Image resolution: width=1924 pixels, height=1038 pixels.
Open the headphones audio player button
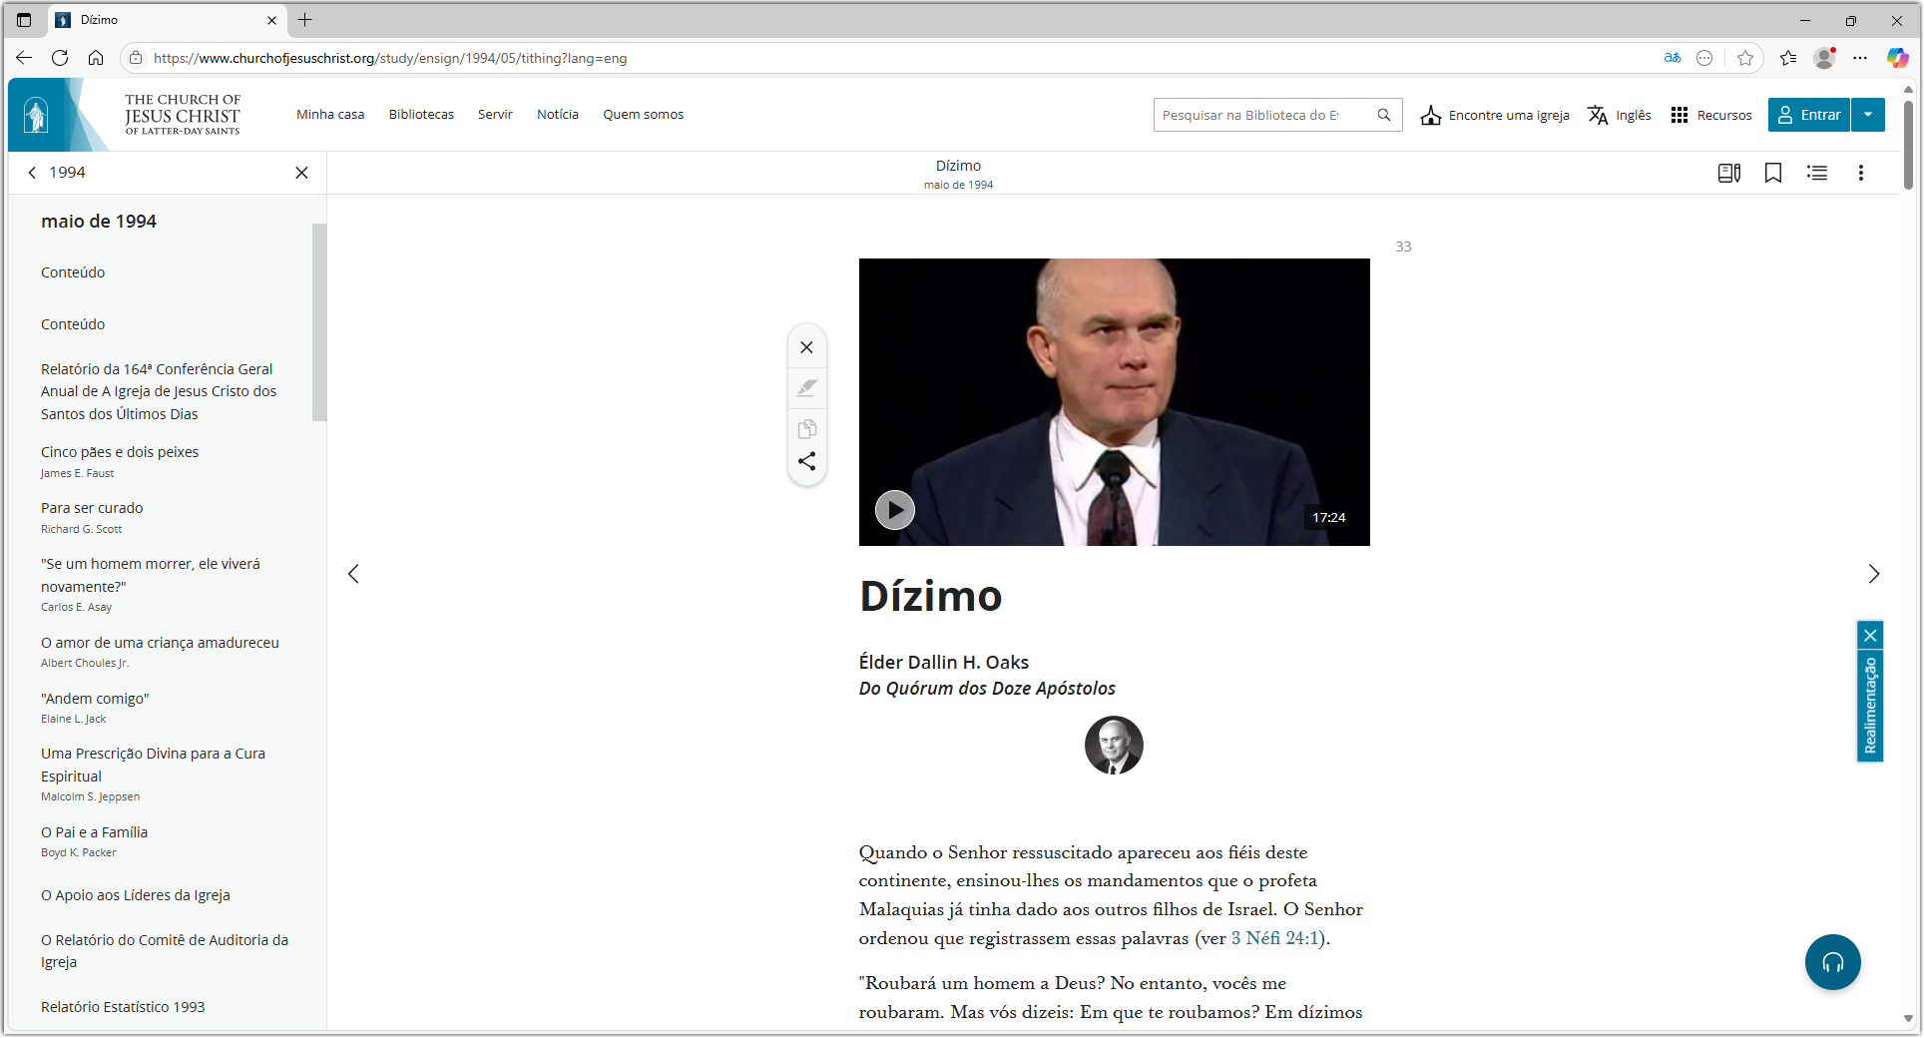pyautogui.click(x=1832, y=962)
